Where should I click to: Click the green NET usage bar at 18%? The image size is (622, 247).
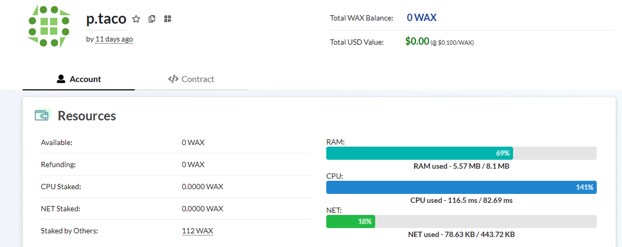tap(350, 221)
